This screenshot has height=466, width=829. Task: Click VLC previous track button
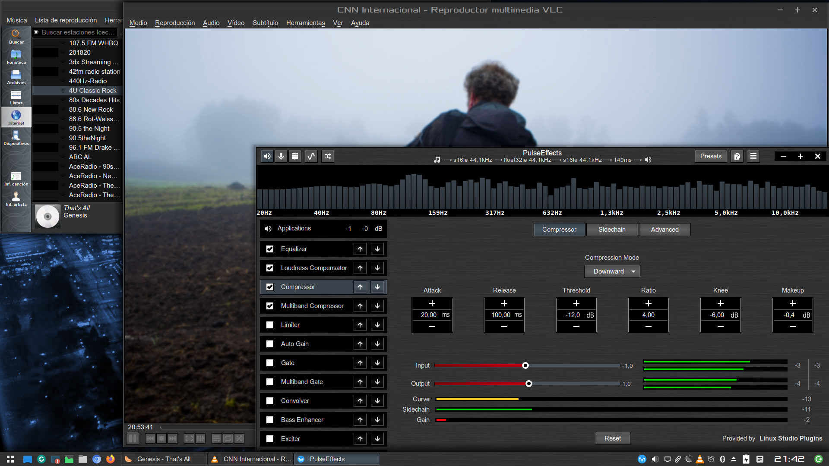click(150, 438)
